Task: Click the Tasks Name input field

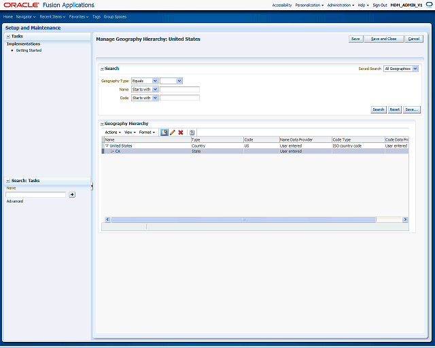Action: pyautogui.click(x=36, y=194)
